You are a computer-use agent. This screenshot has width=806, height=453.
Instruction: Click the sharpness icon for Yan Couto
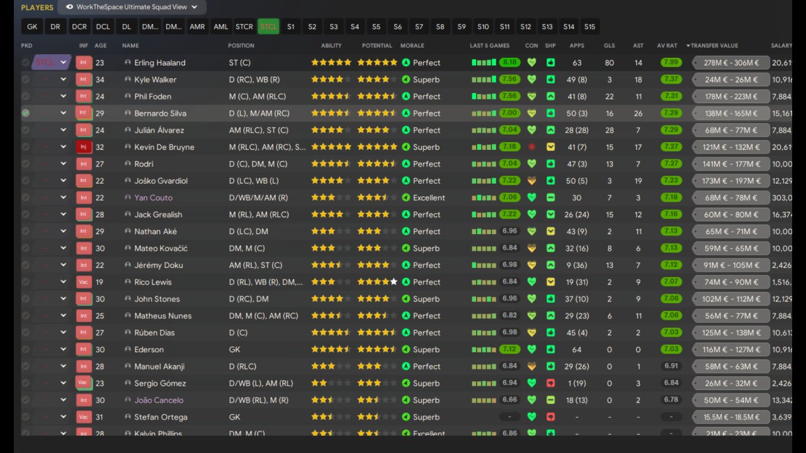551,198
